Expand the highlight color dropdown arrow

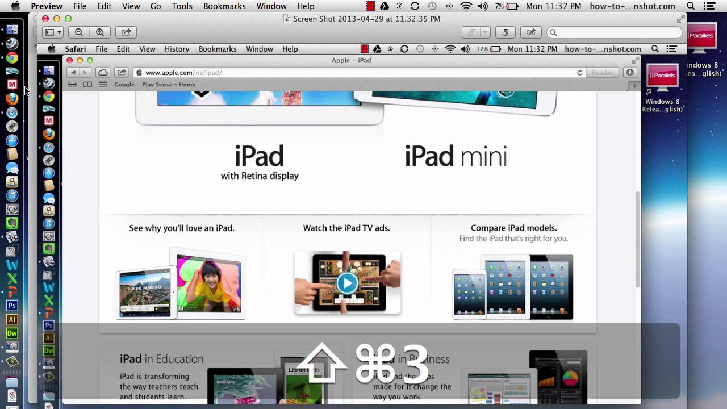pos(486,32)
